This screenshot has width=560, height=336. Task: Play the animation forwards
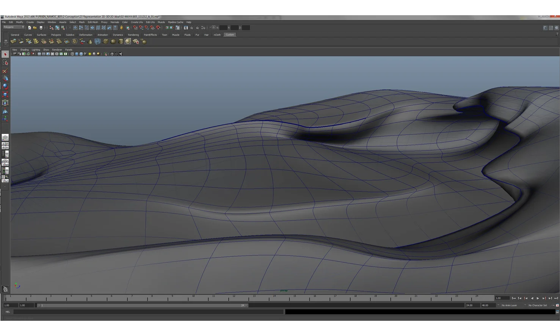pyautogui.click(x=538, y=298)
